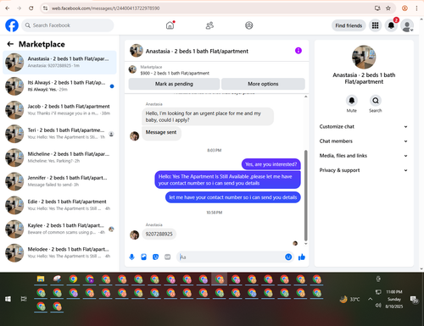Open the Melodee conversation
This screenshot has width=424, height=326.
[x=59, y=253]
